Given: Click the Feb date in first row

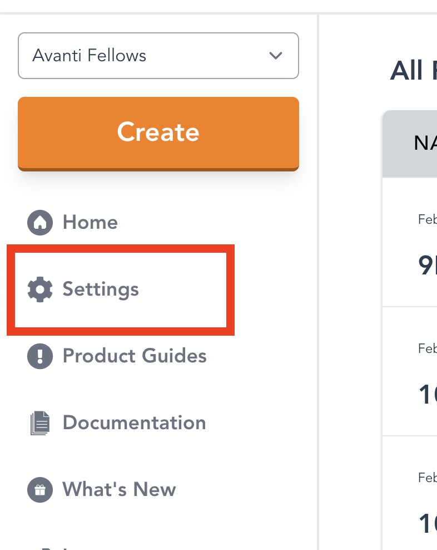Looking at the screenshot, I should click(x=427, y=219).
